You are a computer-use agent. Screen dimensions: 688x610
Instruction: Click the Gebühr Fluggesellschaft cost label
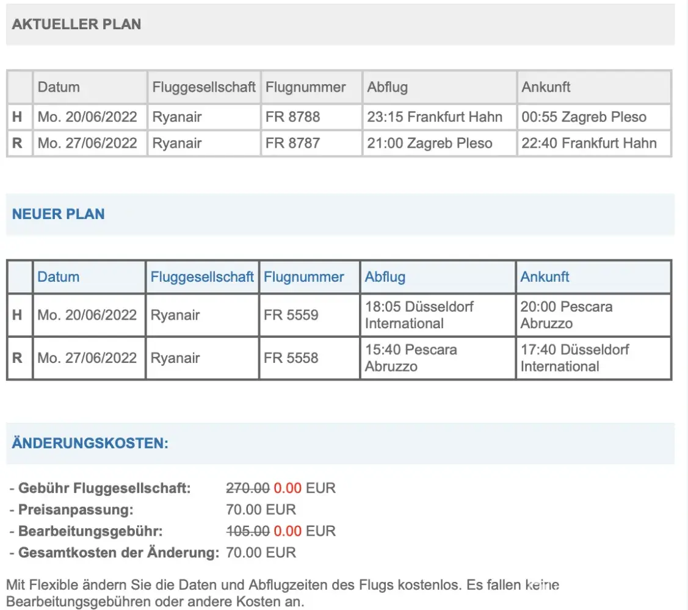pos(104,488)
